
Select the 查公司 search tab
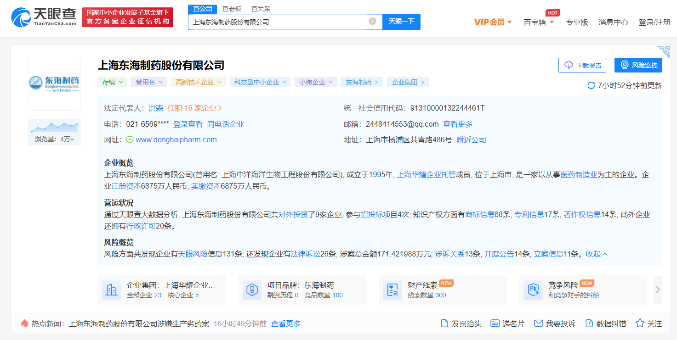point(203,9)
